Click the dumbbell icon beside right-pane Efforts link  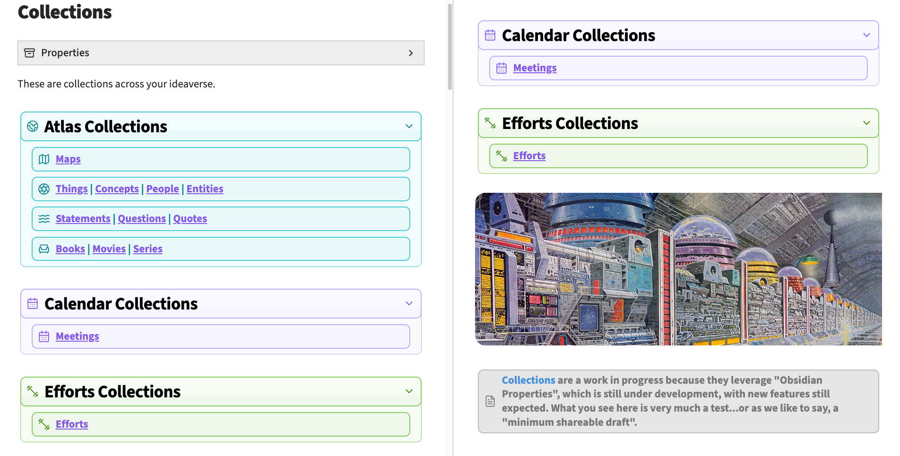pyautogui.click(x=502, y=156)
